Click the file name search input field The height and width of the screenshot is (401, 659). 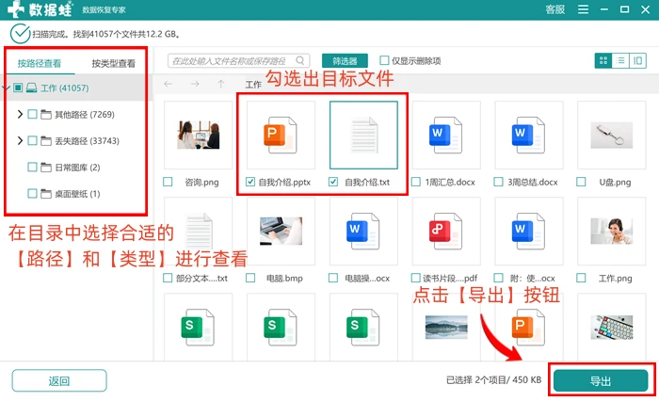[x=239, y=60]
